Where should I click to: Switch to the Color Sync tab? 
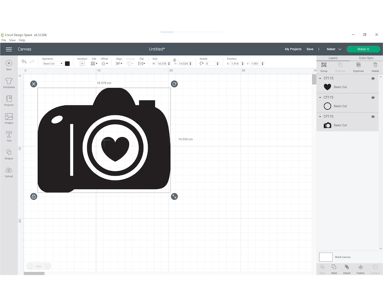pyautogui.click(x=366, y=58)
